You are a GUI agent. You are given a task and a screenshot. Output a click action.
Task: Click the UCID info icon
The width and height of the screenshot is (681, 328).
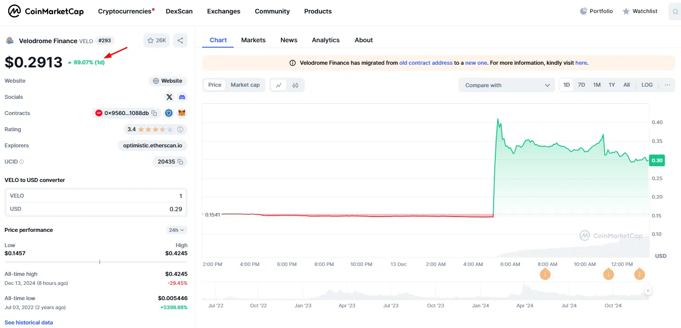pos(22,162)
